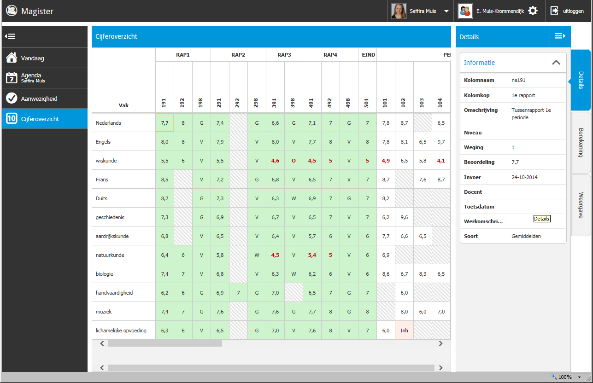Click the uitloggen link
This screenshot has width=593, height=383.
(573, 11)
